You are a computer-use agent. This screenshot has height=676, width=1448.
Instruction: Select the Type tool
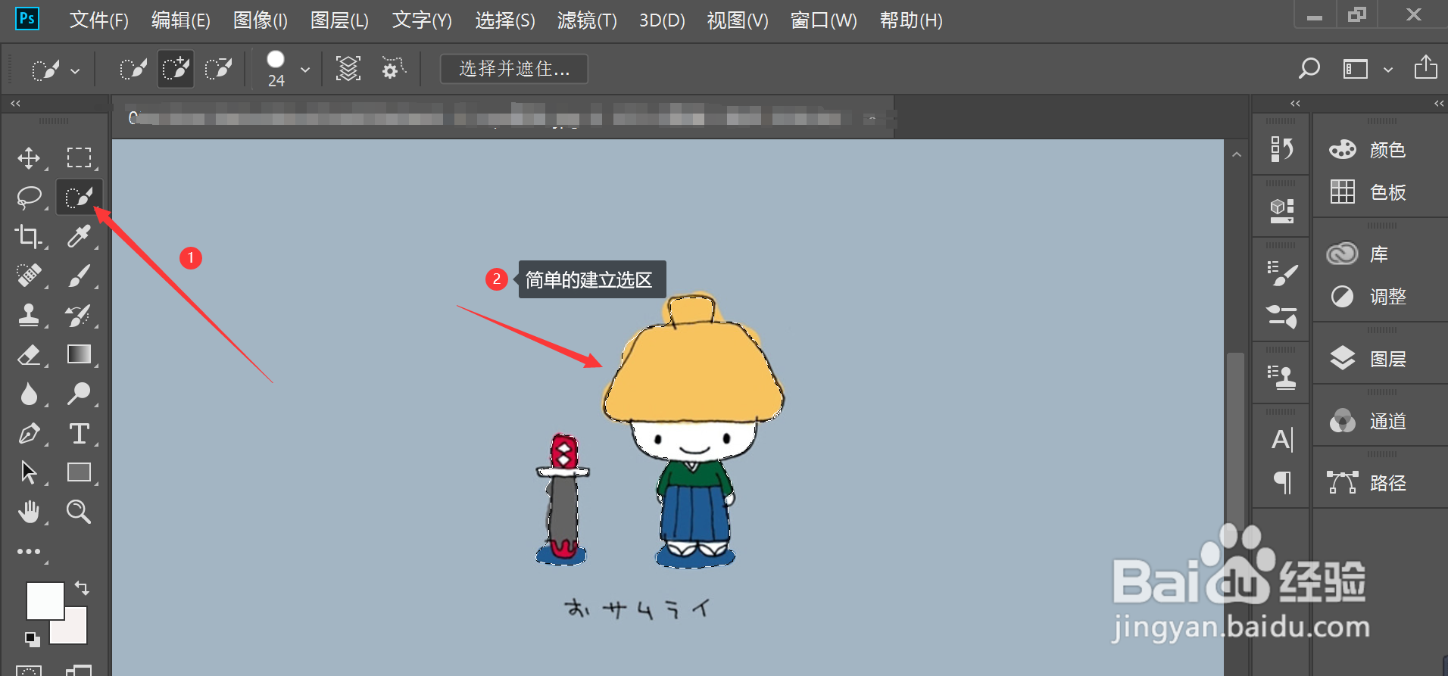(x=79, y=434)
